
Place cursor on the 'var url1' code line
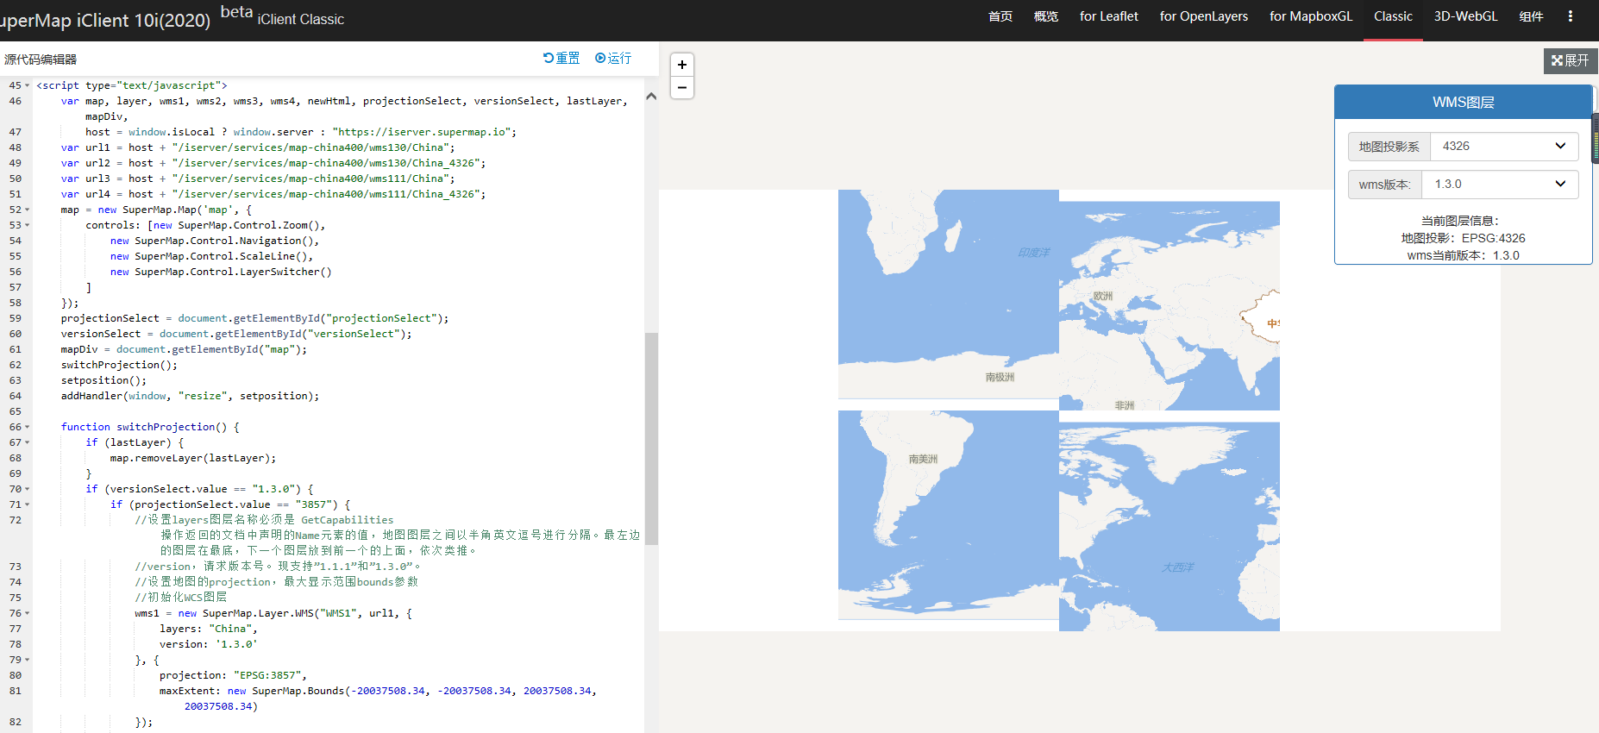click(258, 147)
